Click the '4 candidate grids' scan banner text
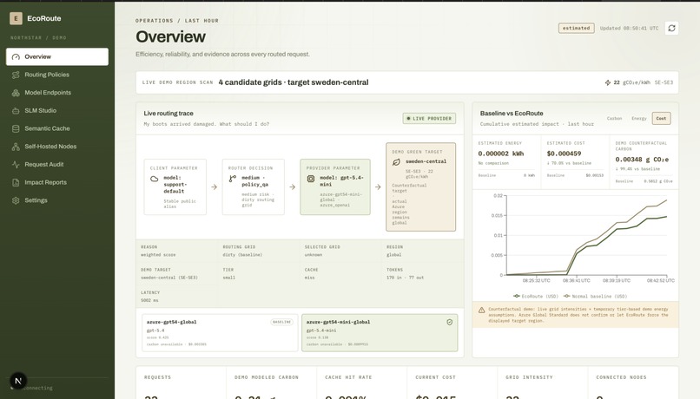Image resolution: width=700 pixels, height=399 pixels. coord(294,82)
